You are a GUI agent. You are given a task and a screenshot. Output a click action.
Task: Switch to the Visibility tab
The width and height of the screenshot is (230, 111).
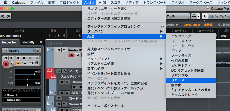[28, 42]
